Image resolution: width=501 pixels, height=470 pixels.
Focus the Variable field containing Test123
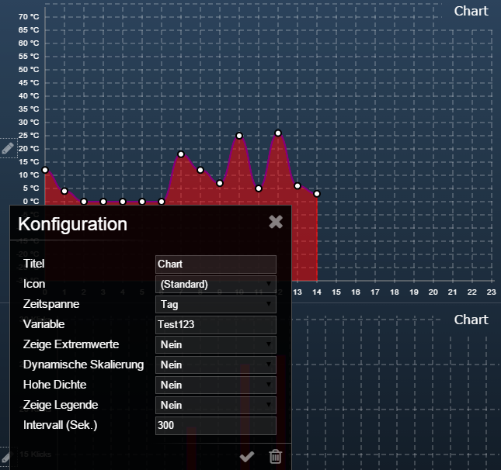216,324
